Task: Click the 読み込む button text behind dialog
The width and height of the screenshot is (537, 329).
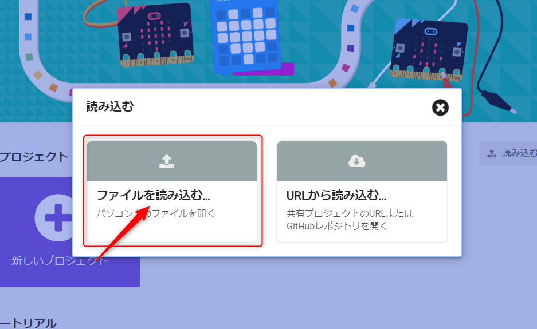Action: click(x=519, y=153)
